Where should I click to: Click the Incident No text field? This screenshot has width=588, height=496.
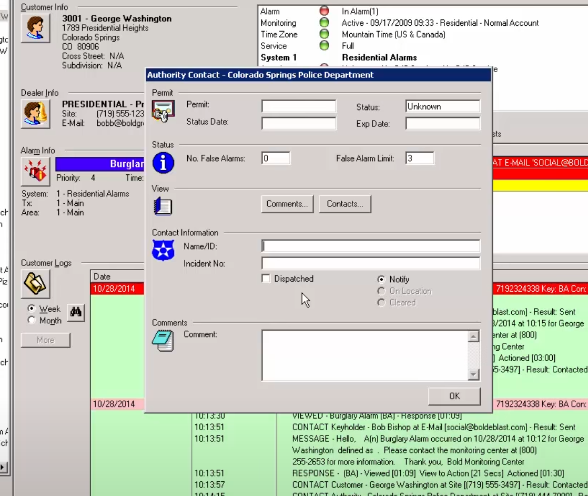(370, 264)
